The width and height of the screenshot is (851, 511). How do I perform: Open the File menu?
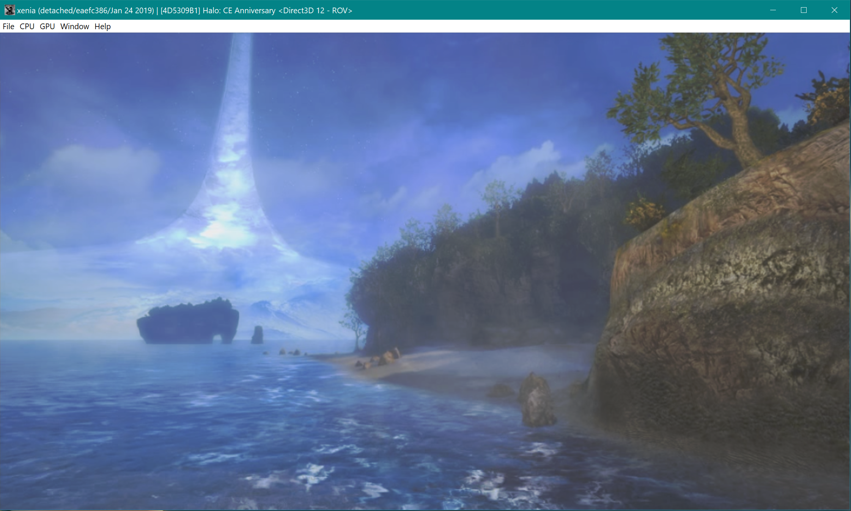(x=8, y=27)
